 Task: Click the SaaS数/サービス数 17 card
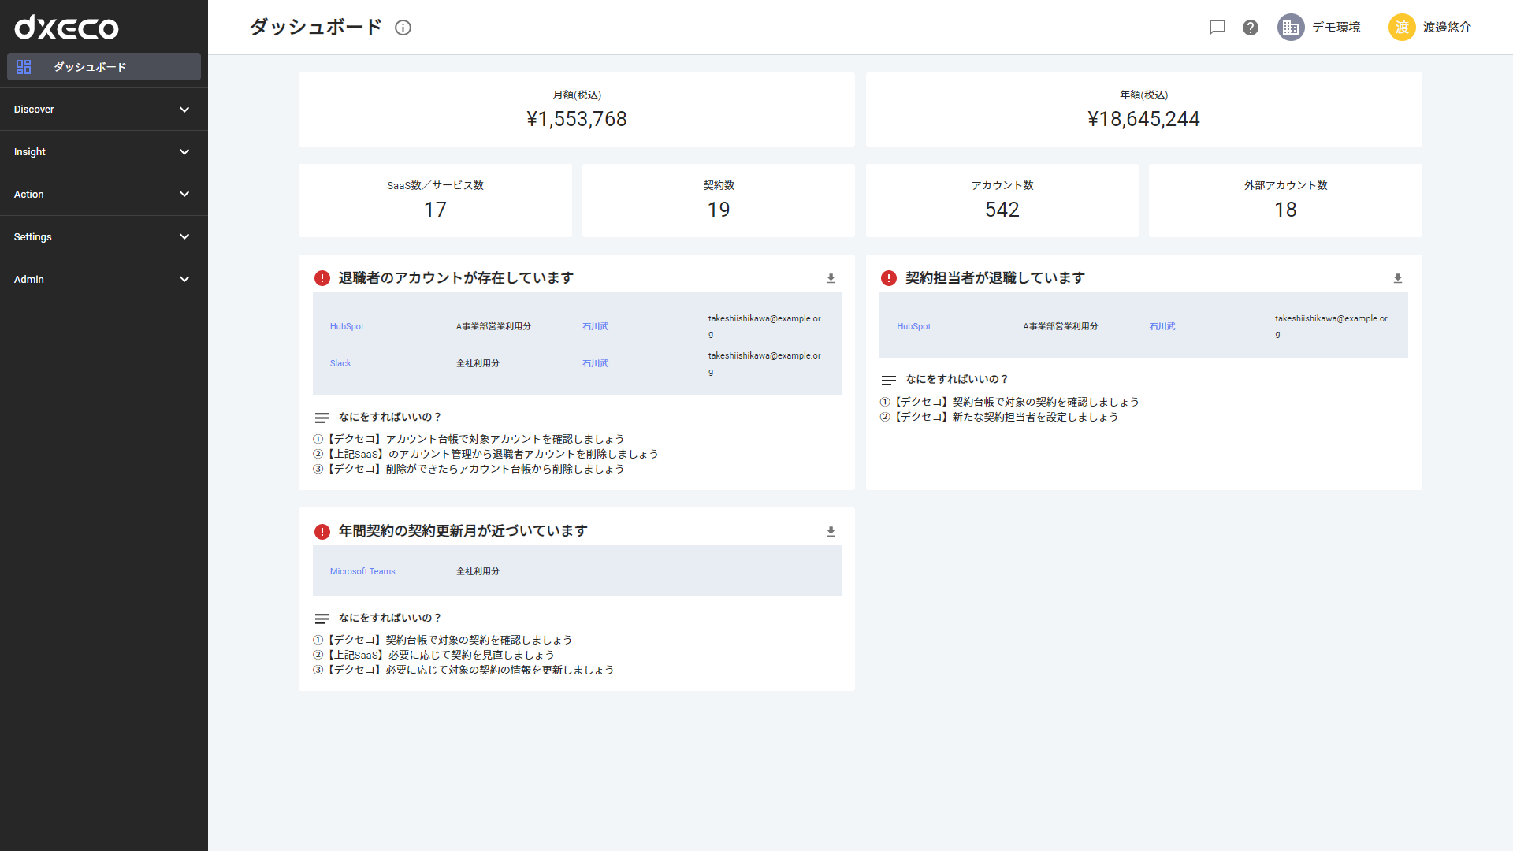(x=435, y=200)
